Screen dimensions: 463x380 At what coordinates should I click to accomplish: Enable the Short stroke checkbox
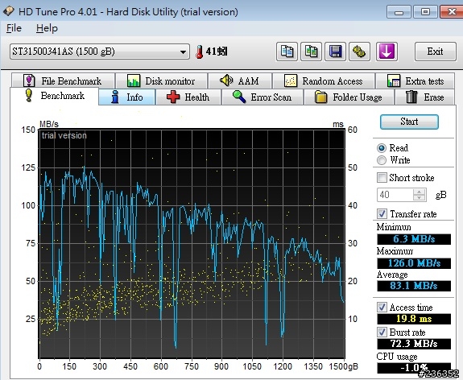[x=382, y=177]
